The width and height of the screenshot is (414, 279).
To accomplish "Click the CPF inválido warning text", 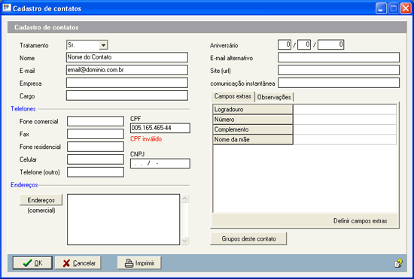I will [146, 139].
